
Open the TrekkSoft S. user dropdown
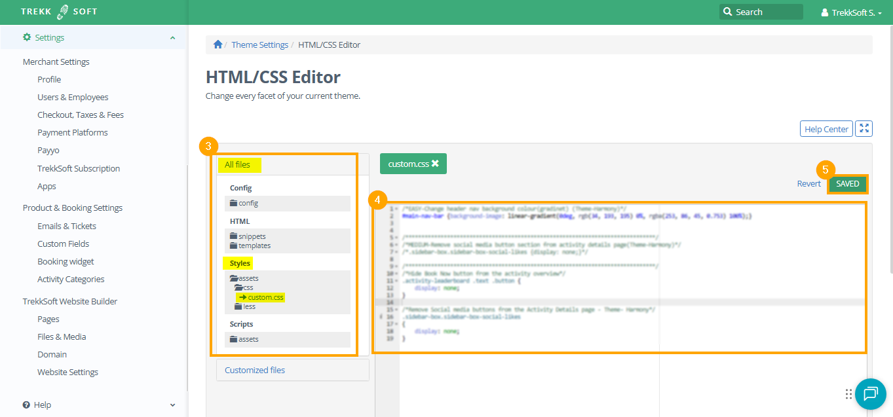point(851,12)
